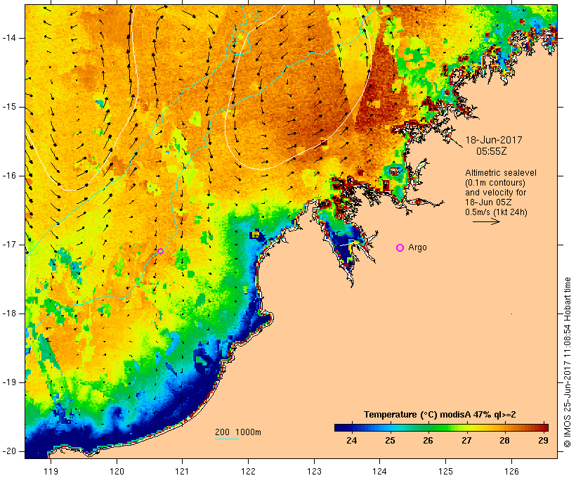The image size is (576, 478).
Task: Click the longitude label '120'
Action: coord(117,471)
